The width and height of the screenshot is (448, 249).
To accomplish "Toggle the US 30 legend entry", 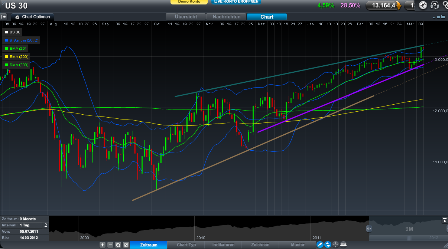I will coord(12,32).
